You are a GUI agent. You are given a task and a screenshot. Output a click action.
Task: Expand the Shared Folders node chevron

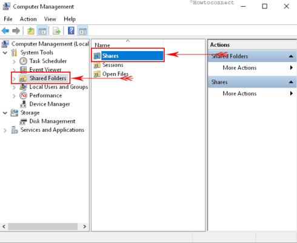[14, 78]
